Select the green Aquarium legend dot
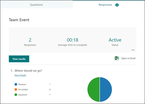Viewport: 145px width, 104px height. pos(16,95)
